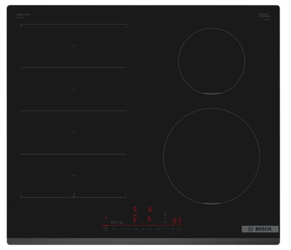
Task: Select the upper-left zone display showing 0
Action: pyautogui.click(x=135, y=209)
